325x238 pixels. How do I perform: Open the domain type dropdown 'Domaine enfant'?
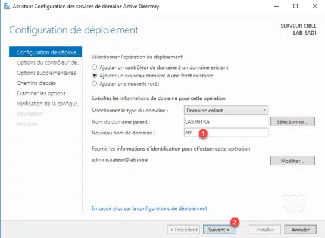226,111
